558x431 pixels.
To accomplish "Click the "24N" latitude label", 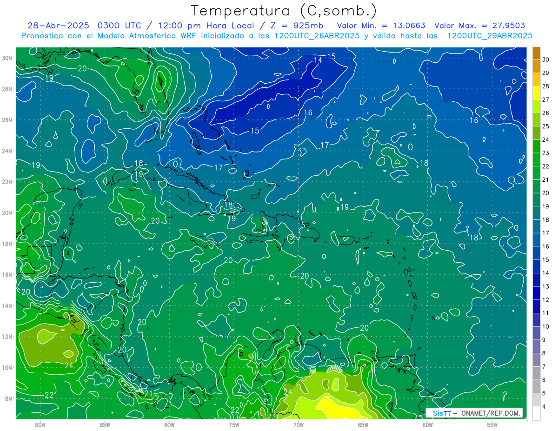I will tap(7, 151).
